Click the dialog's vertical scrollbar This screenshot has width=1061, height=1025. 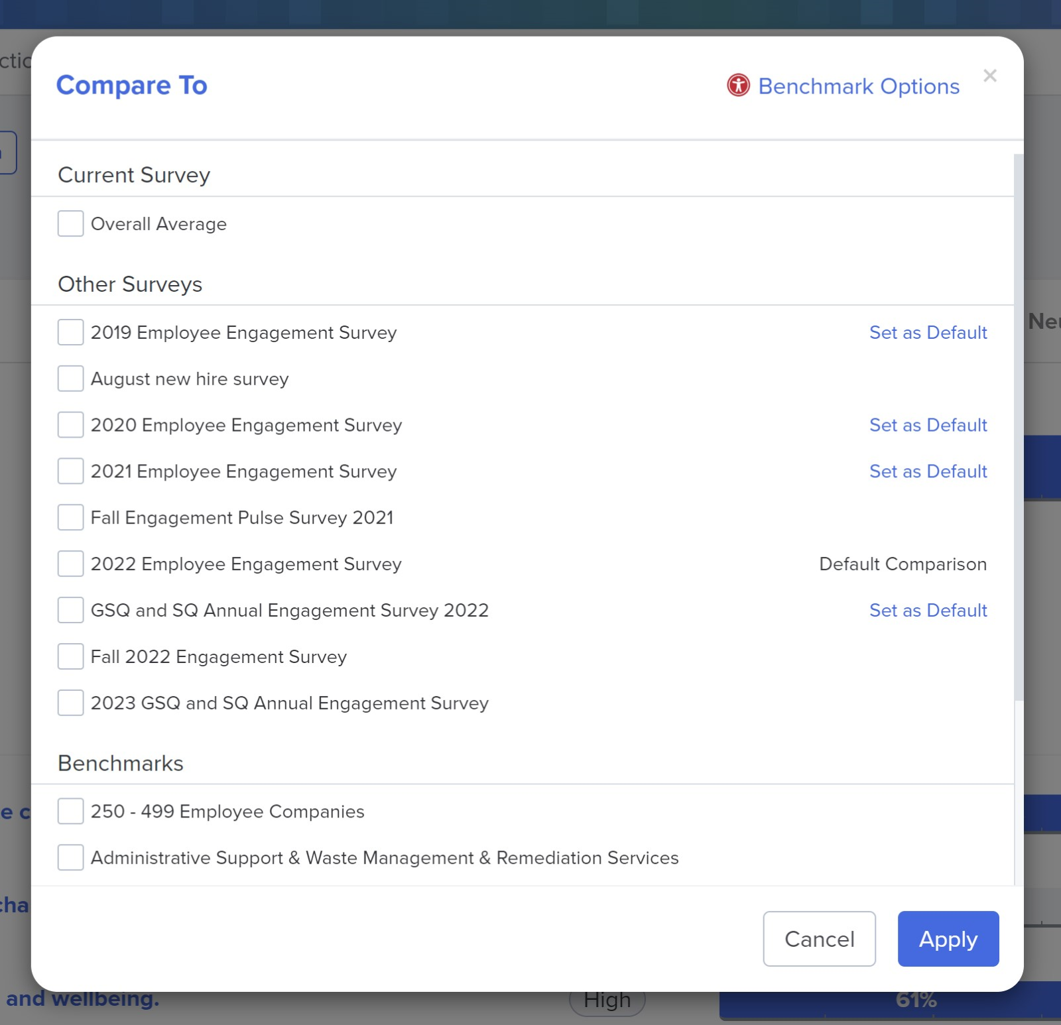pos(1019,428)
